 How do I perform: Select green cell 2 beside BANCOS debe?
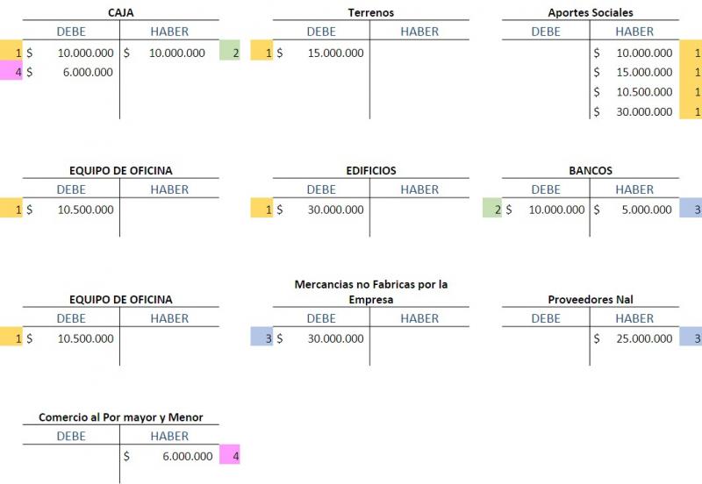[491, 210]
